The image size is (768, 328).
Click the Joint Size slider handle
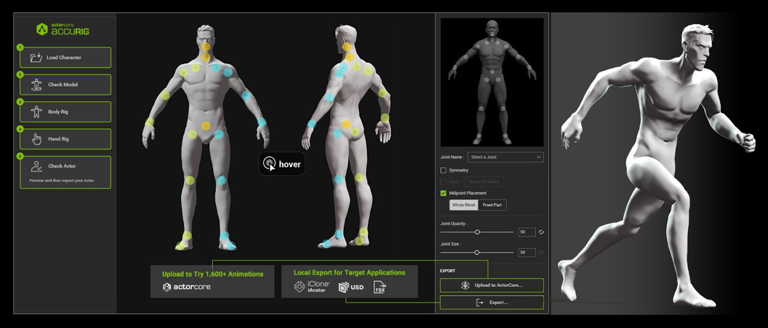pyautogui.click(x=477, y=253)
